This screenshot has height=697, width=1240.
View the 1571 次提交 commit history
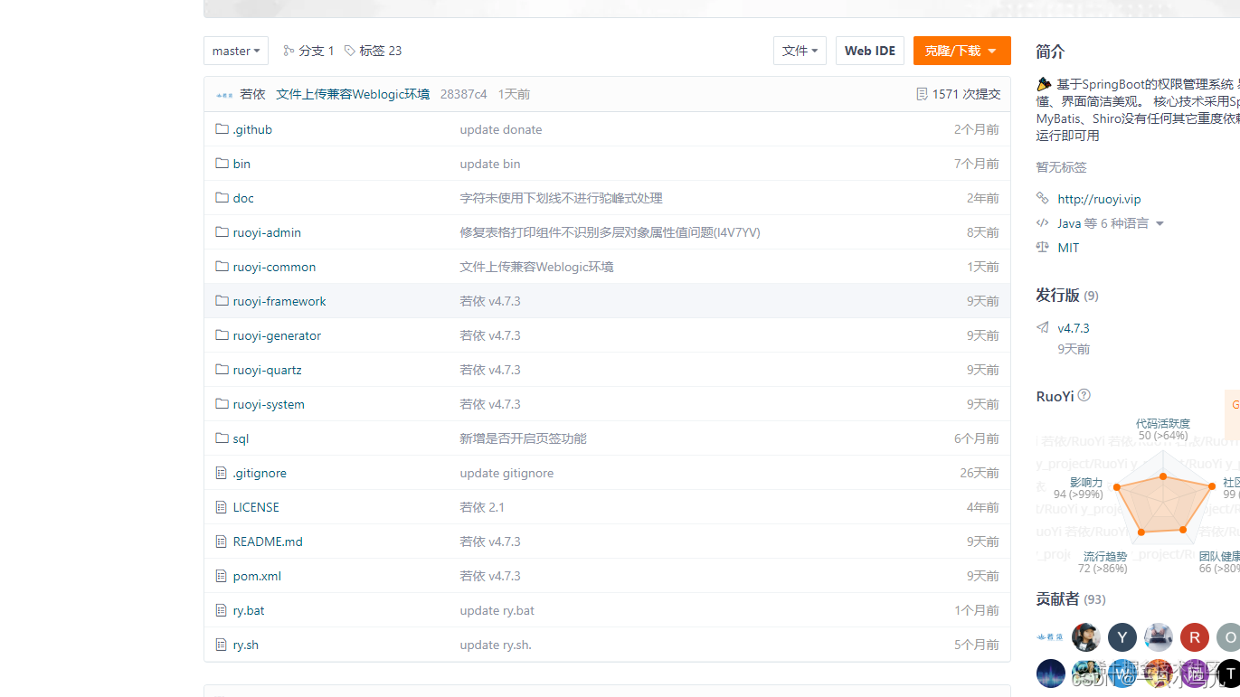pos(966,94)
